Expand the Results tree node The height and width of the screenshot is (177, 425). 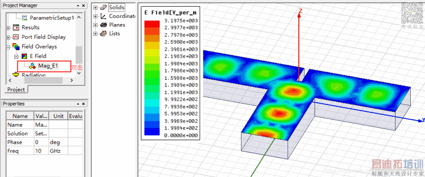pyautogui.click(x=8, y=27)
